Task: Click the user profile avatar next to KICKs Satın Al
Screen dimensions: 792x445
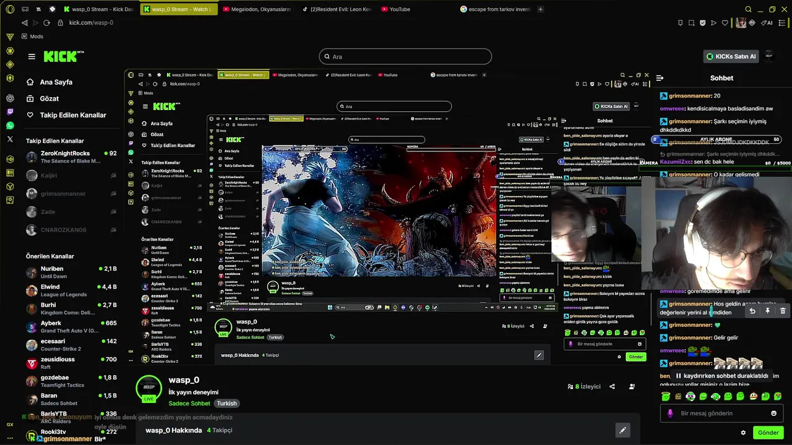Action: [769, 56]
